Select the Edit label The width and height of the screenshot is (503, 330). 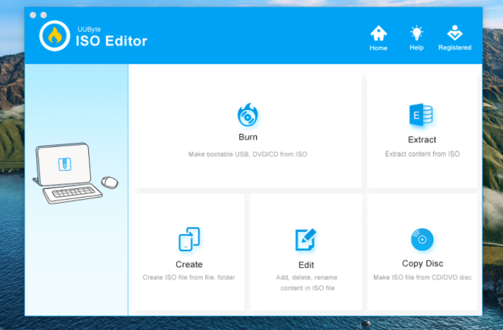point(306,265)
